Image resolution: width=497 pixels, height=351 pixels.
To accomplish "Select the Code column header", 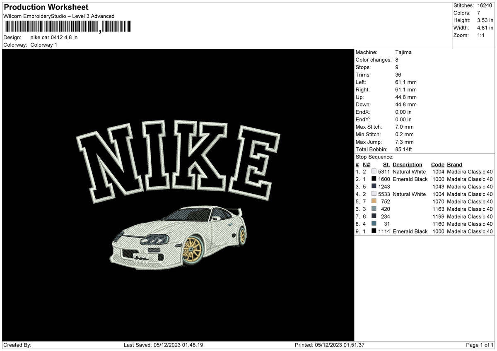I will pyautogui.click(x=437, y=164).
